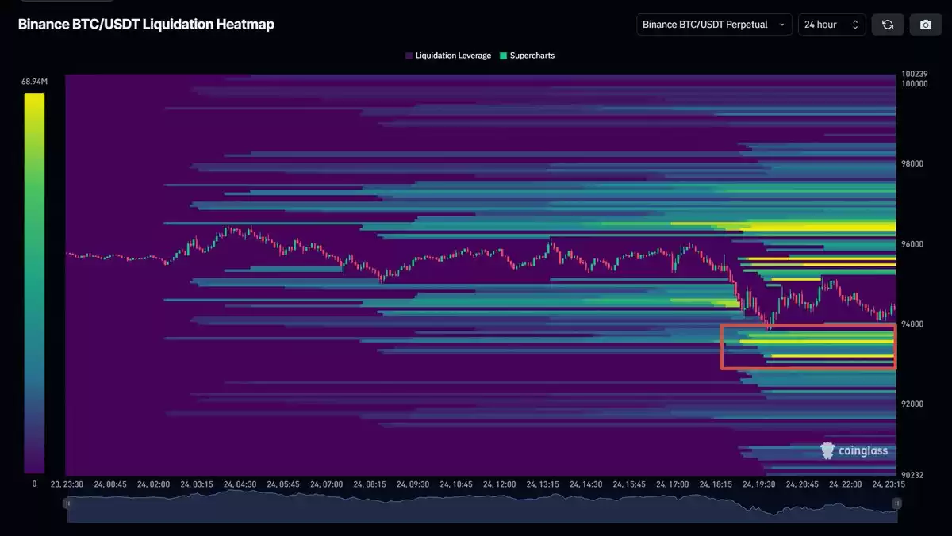Image resolution: width=952 pixels, height=536 pixels.
Task: Click the '24, 23:15' time axis label
Action: (889, 484)
